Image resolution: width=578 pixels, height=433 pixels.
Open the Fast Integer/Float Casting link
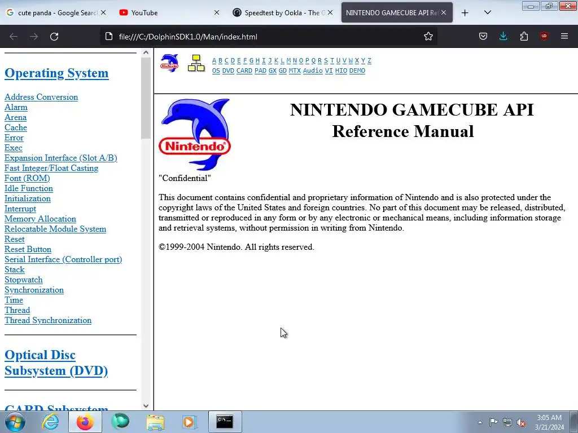point(51,168)
